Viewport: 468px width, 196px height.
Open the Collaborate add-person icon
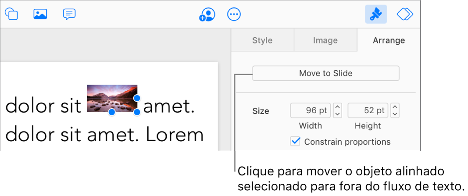207,14
